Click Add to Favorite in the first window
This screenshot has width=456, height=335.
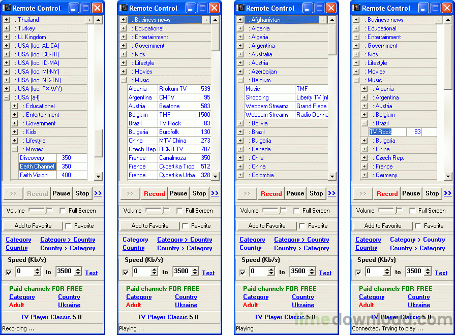33,226
